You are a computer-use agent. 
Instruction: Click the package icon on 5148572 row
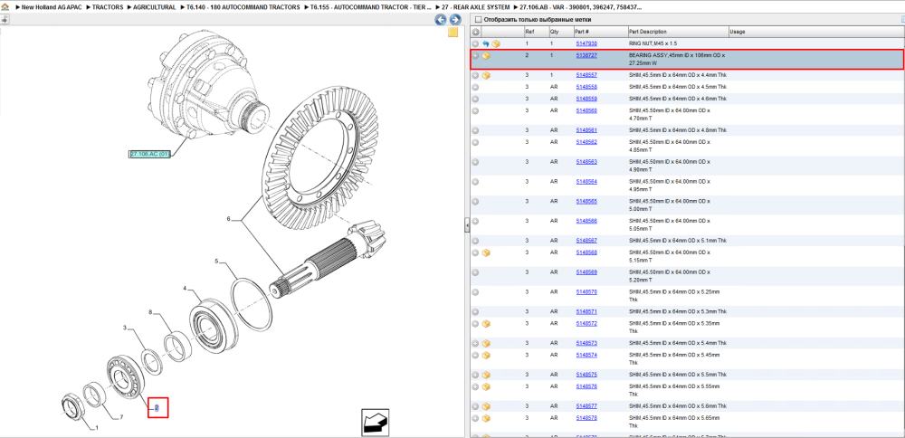486,323
